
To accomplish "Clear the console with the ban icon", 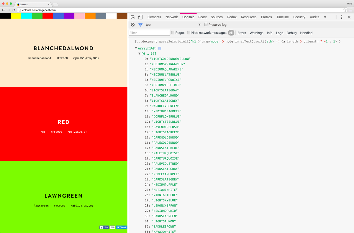I will pos(133,25).
